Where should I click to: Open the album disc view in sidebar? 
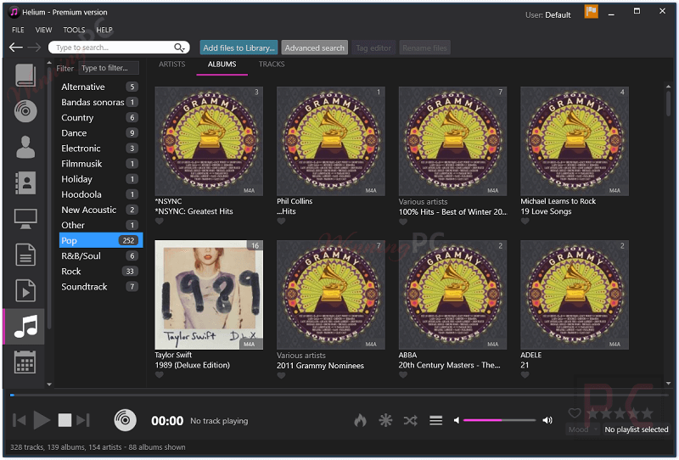click(25, 111)
